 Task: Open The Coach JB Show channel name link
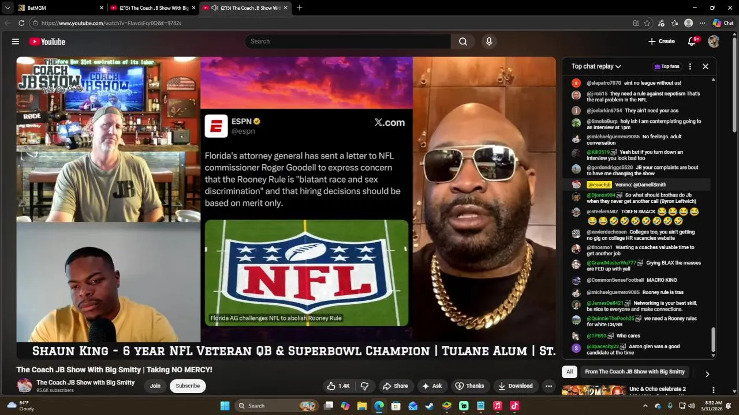(x=85, y=383)
